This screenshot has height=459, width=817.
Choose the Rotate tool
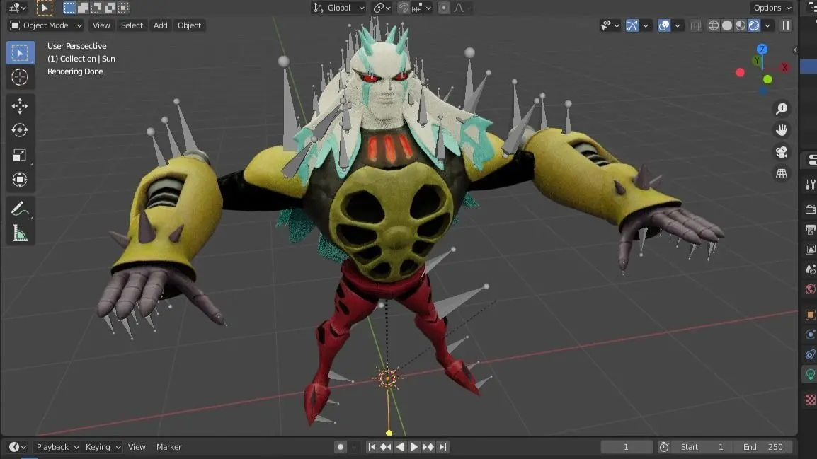click(x=20, y=130)
